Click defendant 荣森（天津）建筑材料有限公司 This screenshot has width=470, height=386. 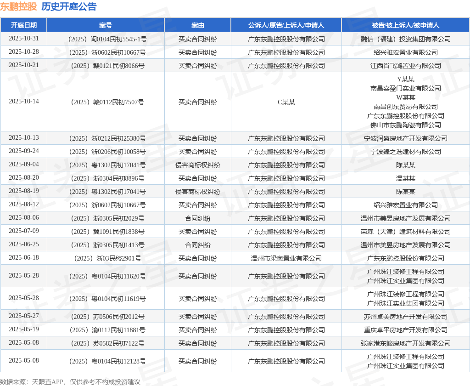click(x=406, y=232)
